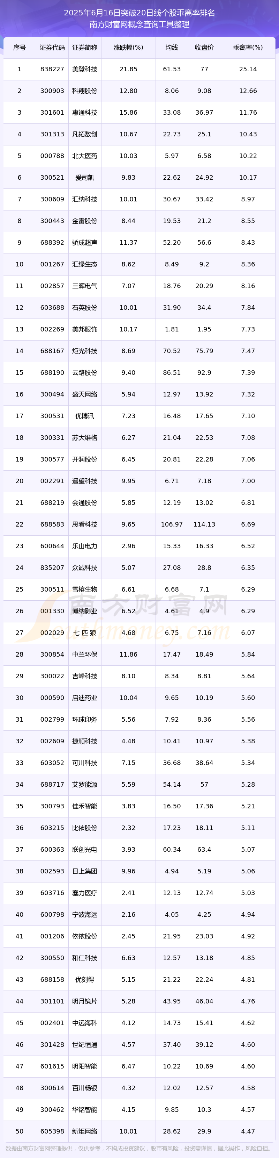Image resolution: width=279 pixels, height=1158 pixels.
Task: Select stock name 开润股份
Action: pos(85,459)
